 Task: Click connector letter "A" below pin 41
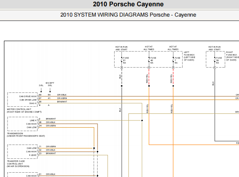pyautogui.click(x=49, y=105)
